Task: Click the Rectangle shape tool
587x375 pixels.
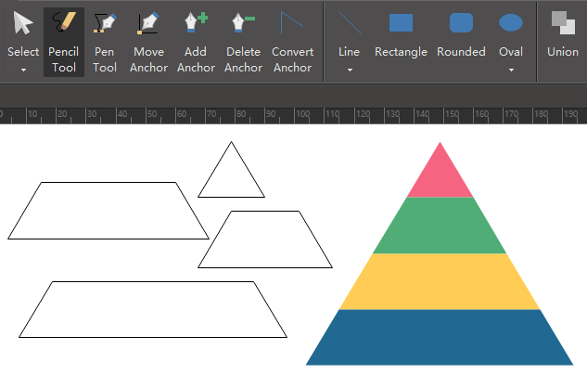Action: tap(401, 35)
